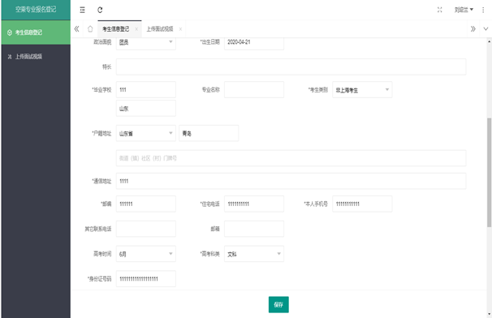Shift tabs right with the double-right arrow
This screenshot has width=492, height=318.
(x=473, y=29)
